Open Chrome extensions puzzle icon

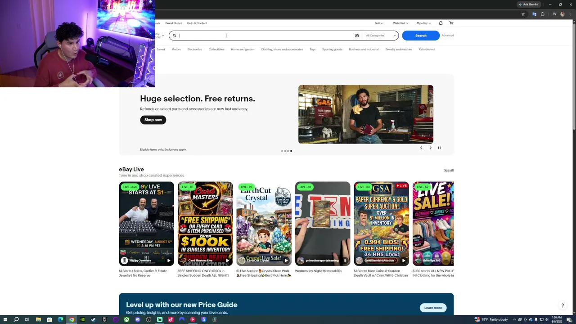542,14
